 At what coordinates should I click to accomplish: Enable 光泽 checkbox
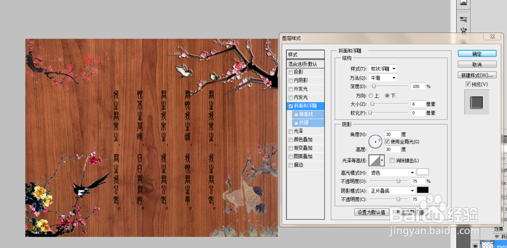point(291,131)
